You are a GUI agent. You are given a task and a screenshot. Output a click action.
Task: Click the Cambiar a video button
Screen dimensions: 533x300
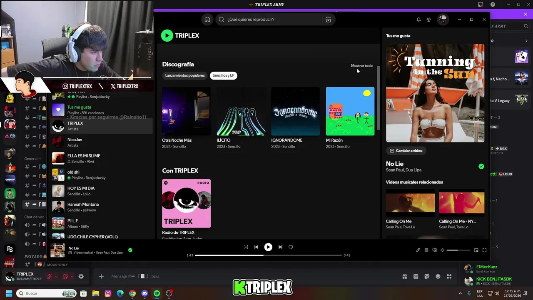pyautogui.click(x=406, y=150)
